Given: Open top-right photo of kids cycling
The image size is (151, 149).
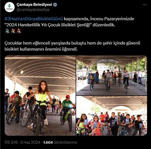Looking at the screenshot, I should [111, 75].
